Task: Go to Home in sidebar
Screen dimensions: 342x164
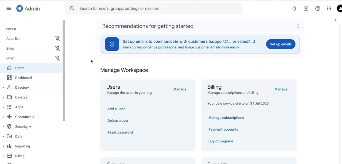Action: [x=31, y=68]
